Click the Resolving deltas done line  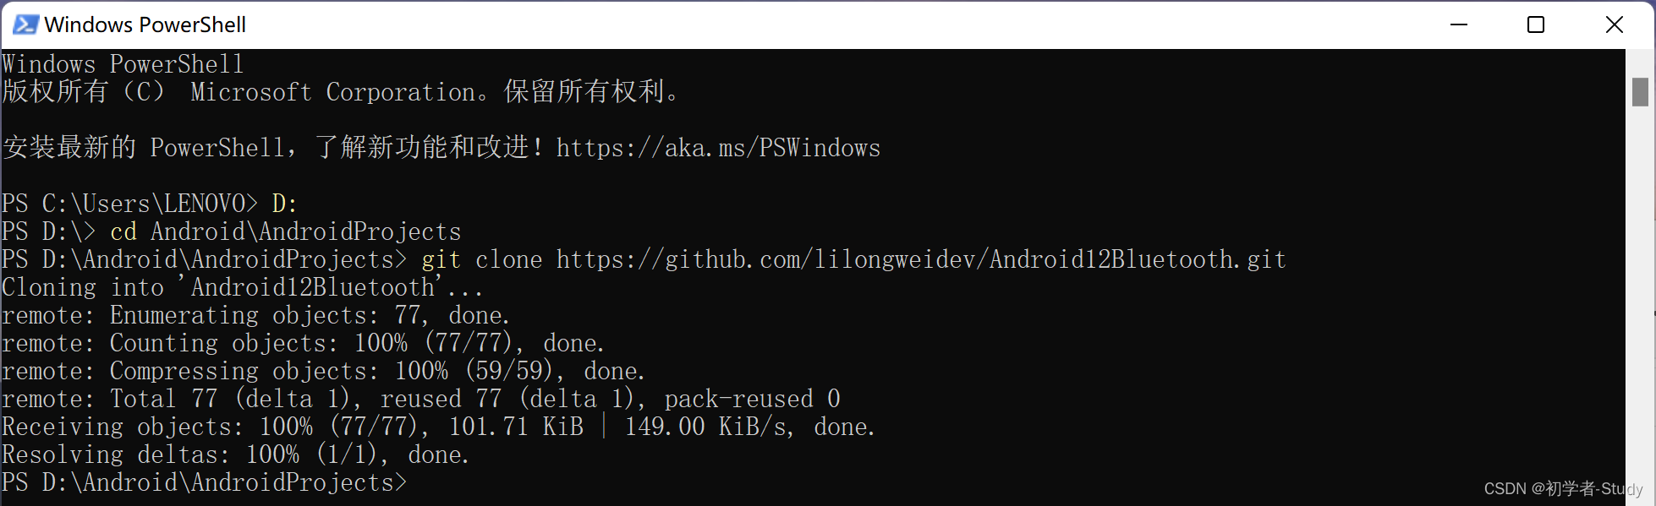(x=235, y=454)
